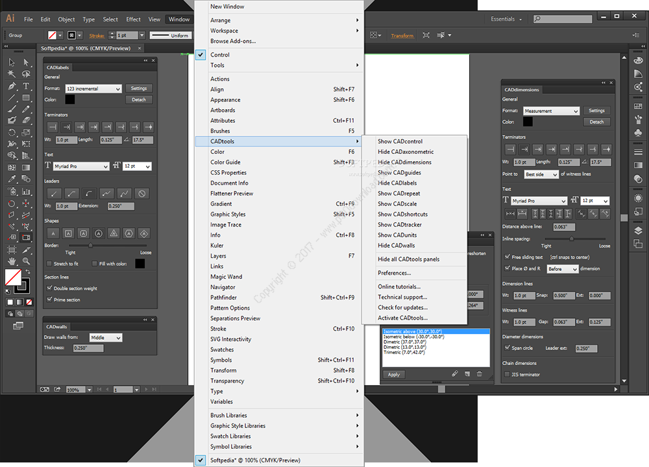Click the Transform link in control bar
This screenshot has width=649, height=467.
coord(402,36)
